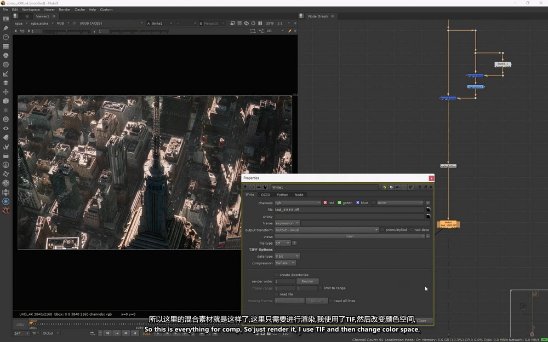Click the viewer refresh icon
Image resolution: width=548 pixels, height=342 pixels.
[x=247, y=24]
